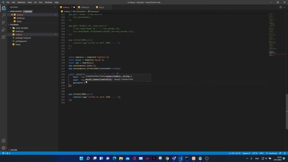Open the Explorer view in the activity bar

point(4,8)
